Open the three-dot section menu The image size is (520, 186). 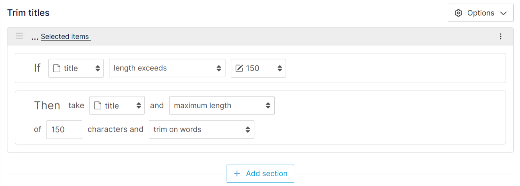click(500, 36)
